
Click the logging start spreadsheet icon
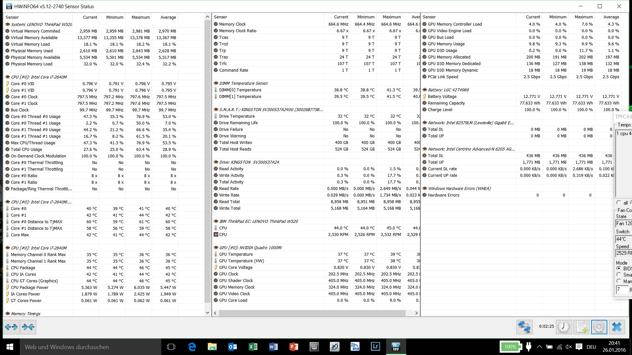(x=581, y=327)
